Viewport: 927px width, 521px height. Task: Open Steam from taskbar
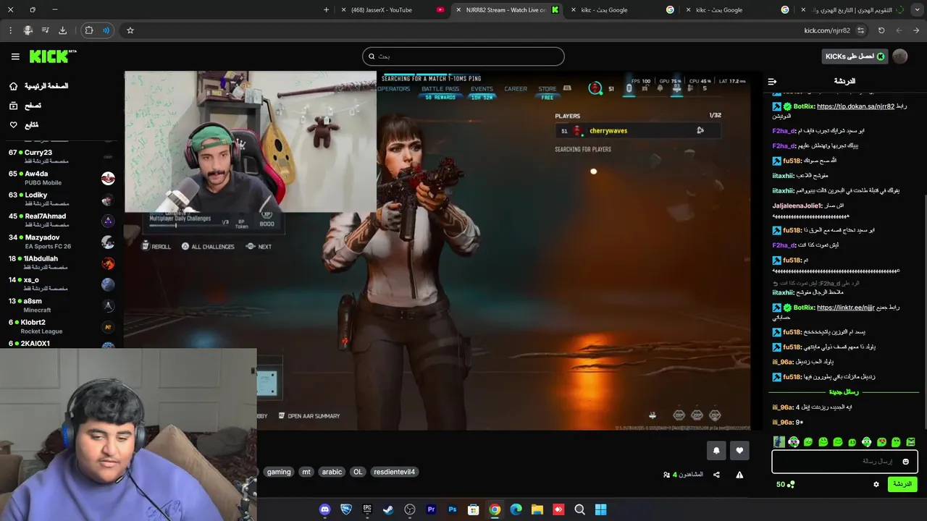pyautogui.click(x=388, y=509)
